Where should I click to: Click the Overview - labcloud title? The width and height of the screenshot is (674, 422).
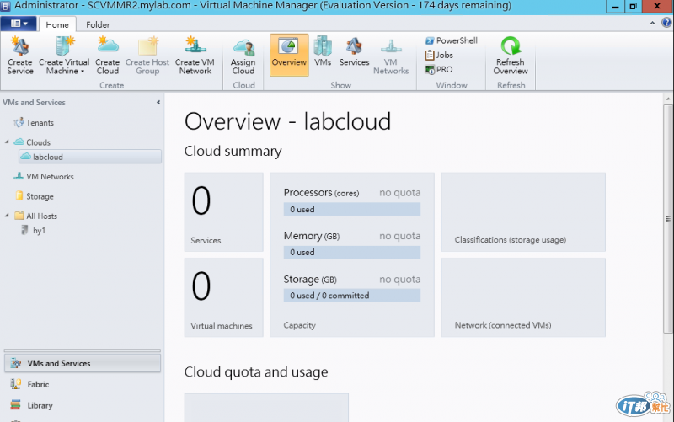coord(287,121)
